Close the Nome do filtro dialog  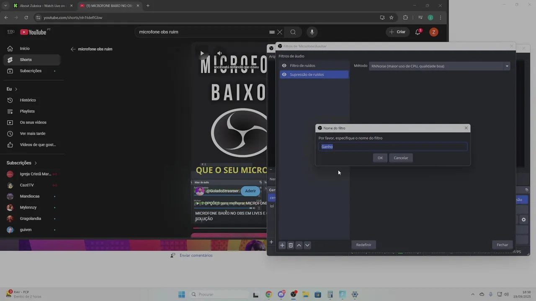click(466, 128)
